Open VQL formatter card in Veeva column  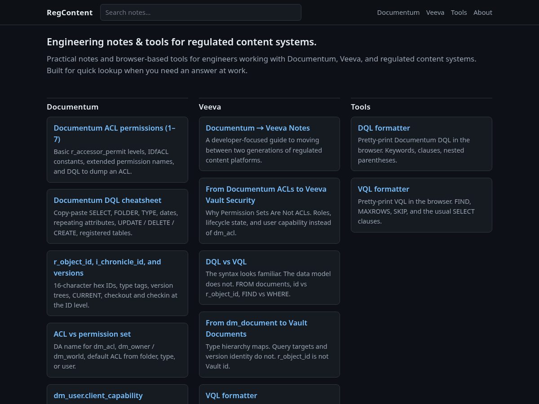(x=269, y=395)
